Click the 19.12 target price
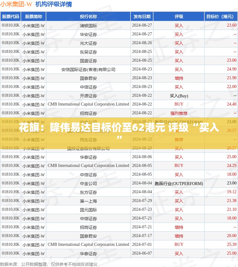Image resolution: width=238 pixels, height=267 pixels. 232,192
